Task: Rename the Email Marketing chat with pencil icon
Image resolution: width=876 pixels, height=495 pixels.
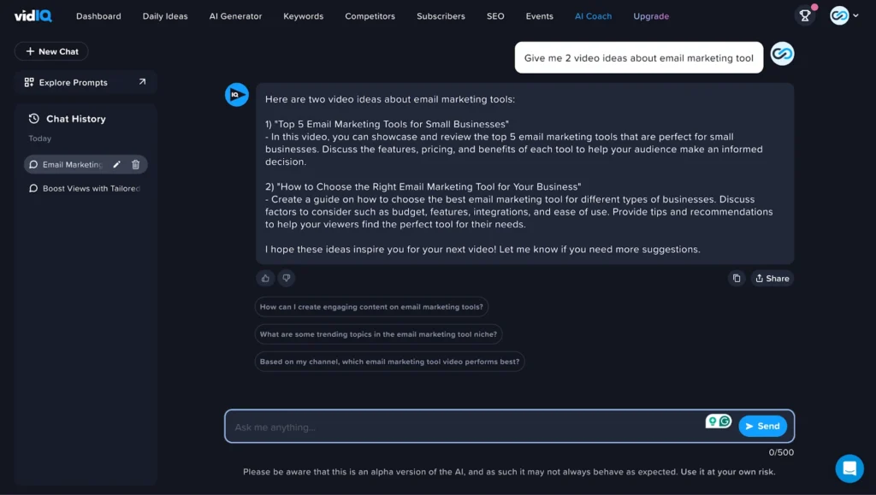Action: pyautogui.click(x=117, y=165)
